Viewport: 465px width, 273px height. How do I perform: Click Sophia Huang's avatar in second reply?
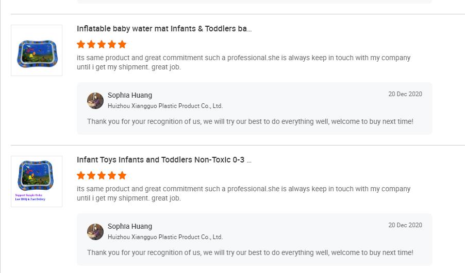coord(95,231)
